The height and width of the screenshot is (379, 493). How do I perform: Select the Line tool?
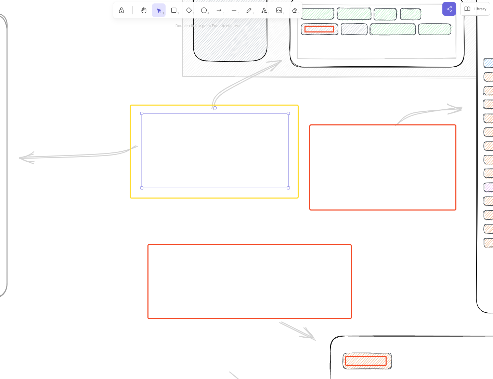[x=234, y=10]
